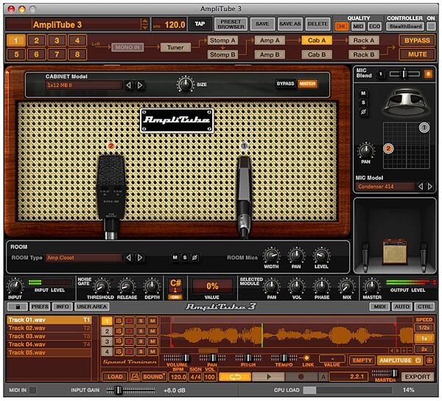Mute track row 3 with its M button
The width and height of the screenshot is (442, 401).
(152, 341)
